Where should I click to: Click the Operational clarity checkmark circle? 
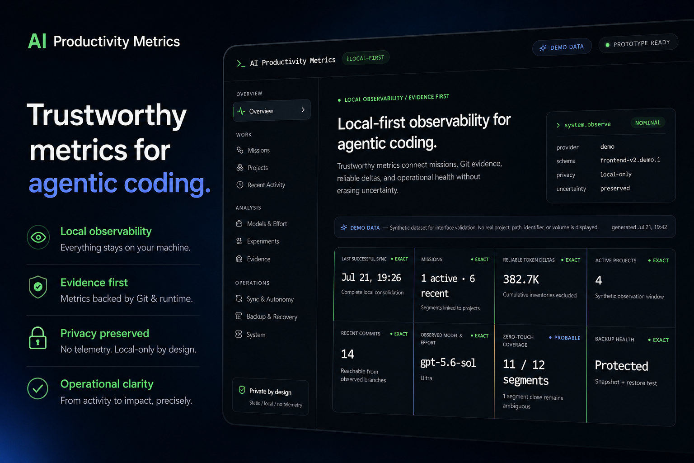[x=38, y=388]
